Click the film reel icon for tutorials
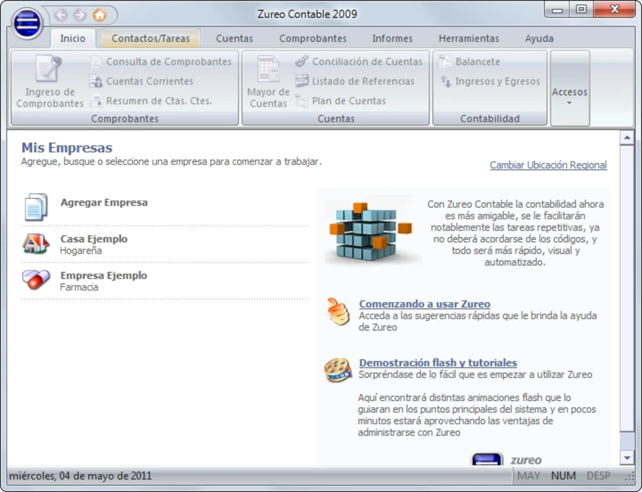Screen dimensions: 642x492 tap(338, 370)
